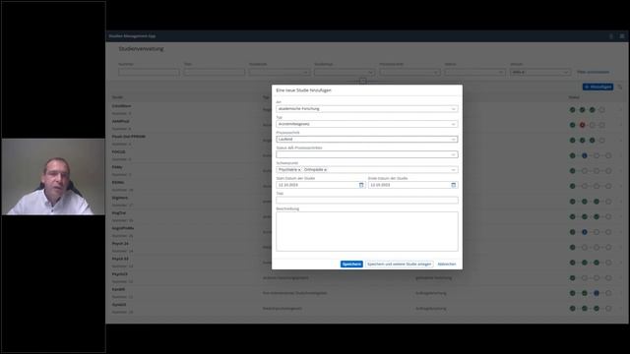Image resolution: width=630 pixels, height=354 pixels.
Task: Open the Typ dropdown in the dialog
Action: click(x=367, y=124)
